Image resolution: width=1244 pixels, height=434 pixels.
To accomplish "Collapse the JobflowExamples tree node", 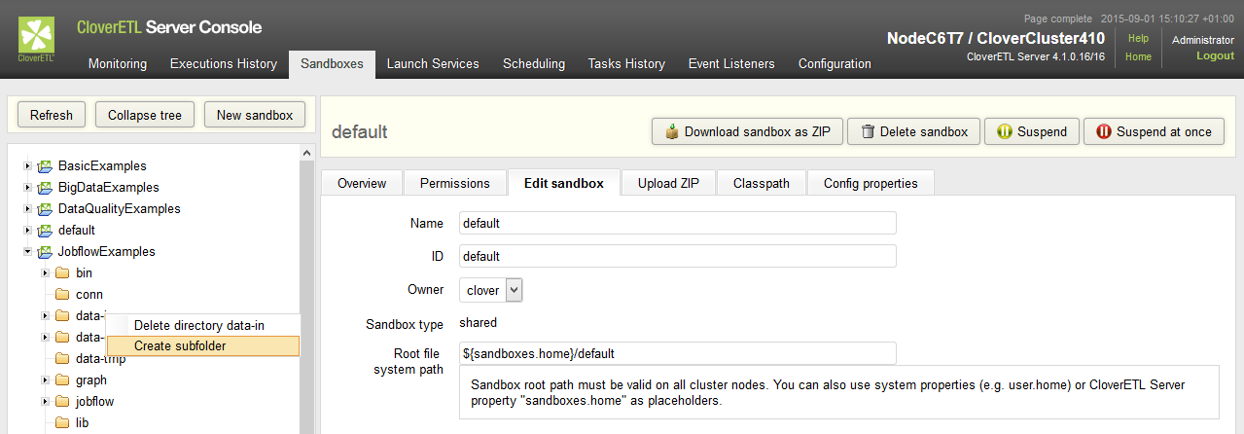I will tap(27, 252).
